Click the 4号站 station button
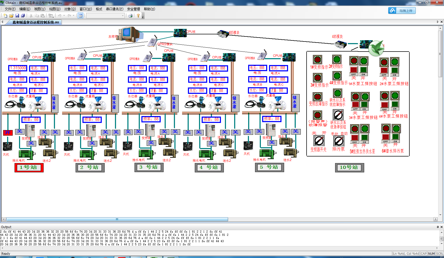The height and width of the screenshot is (258, 444). click(x=209, y=168)
